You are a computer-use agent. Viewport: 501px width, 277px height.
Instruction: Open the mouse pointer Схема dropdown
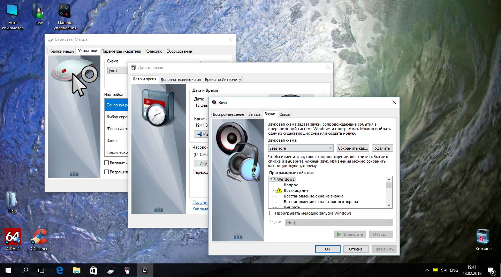(117, 70)
